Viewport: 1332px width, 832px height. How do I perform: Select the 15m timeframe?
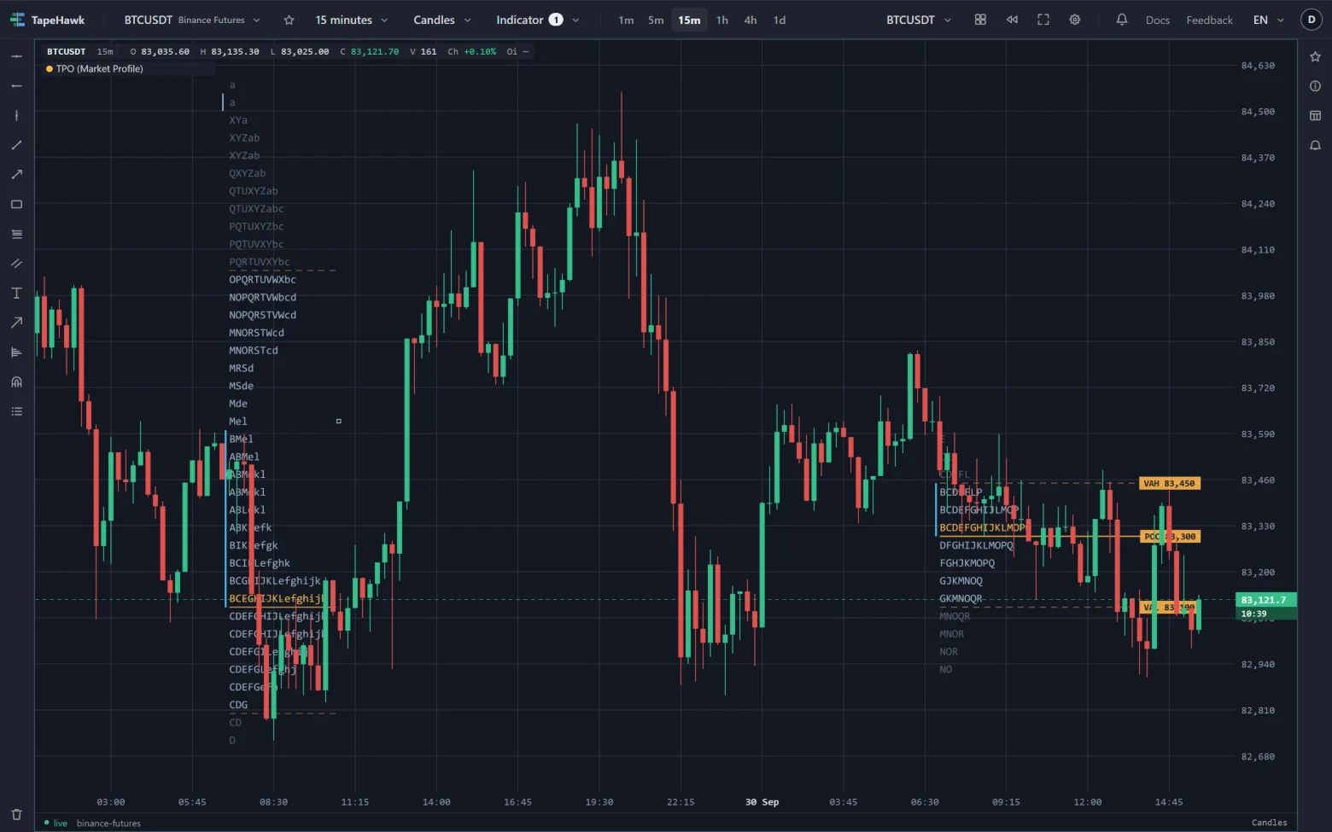pos(689,20)
